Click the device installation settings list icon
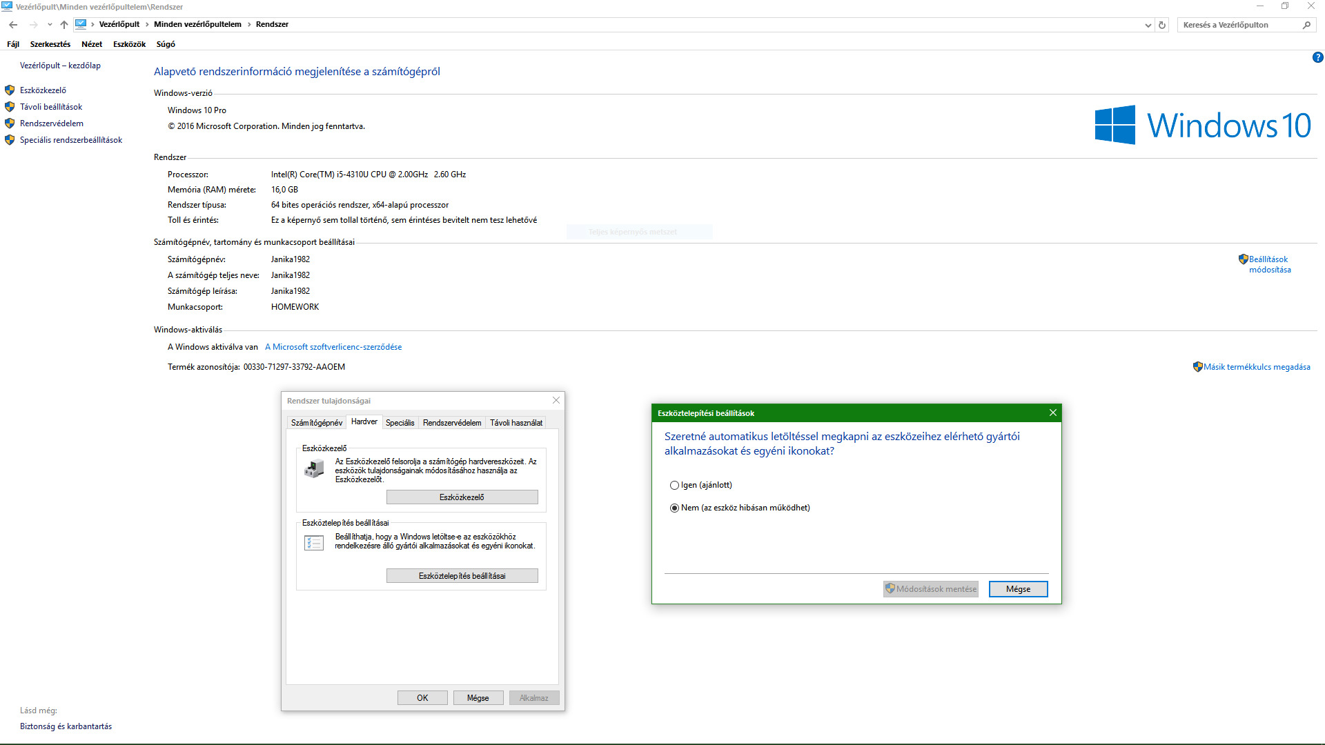 coord(314,544)
